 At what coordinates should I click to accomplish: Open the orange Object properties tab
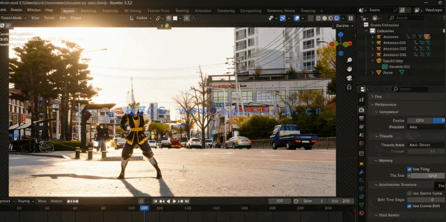pyautogui.click(x=361, y=164)
